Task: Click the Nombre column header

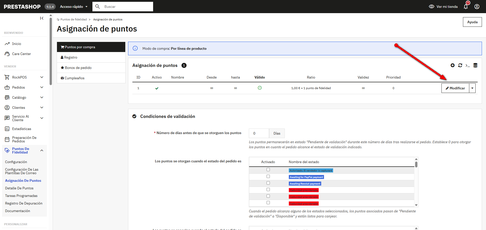Action: [x=177, y=77]
